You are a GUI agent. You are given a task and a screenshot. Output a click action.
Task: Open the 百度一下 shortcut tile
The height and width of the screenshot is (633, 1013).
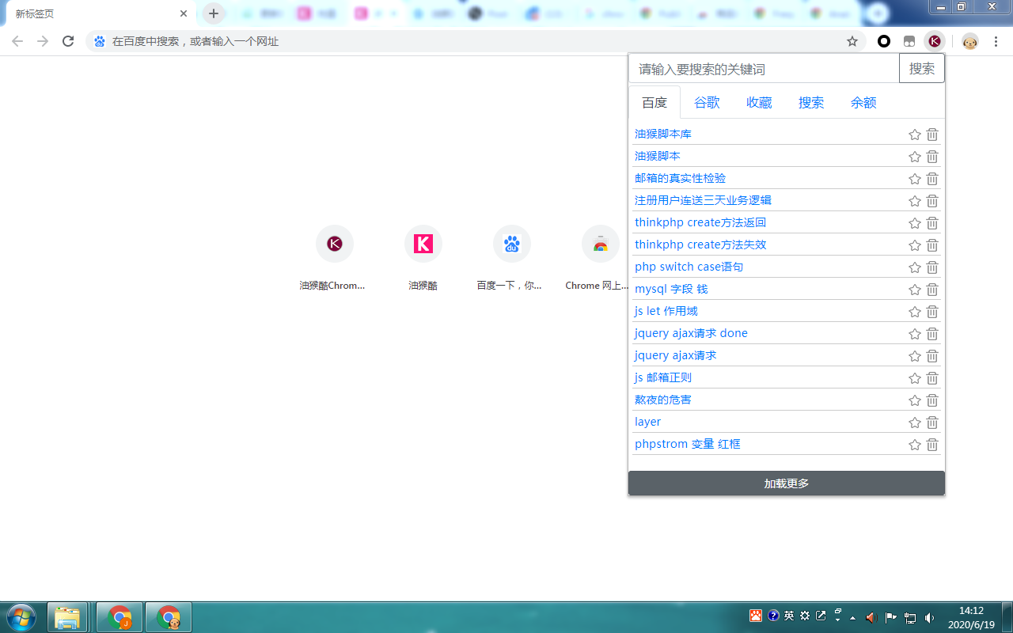pos(511,259)
